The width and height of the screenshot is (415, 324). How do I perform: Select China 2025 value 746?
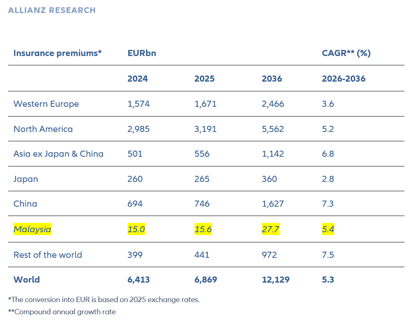[x=202, y=204]
